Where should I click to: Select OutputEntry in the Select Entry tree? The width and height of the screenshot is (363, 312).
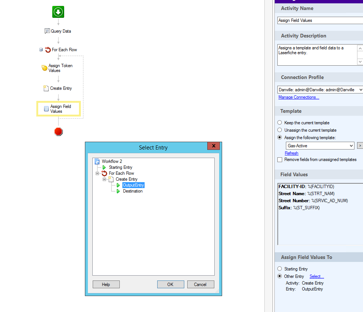(133, 185)
